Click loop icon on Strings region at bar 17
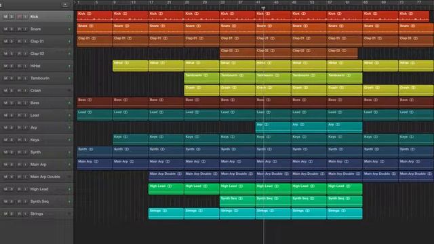 click(x=165, y=211)
